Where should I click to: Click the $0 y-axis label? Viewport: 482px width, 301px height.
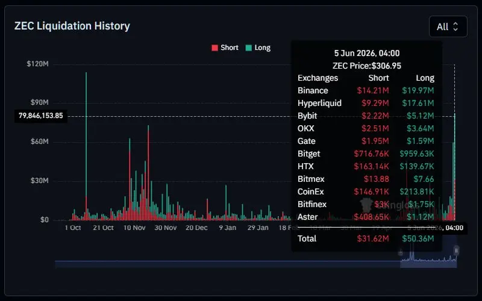click(x=45, y=220)
